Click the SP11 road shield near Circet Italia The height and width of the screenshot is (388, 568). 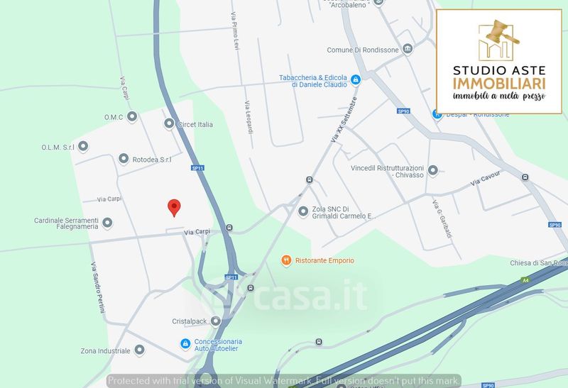pos(198,168)
